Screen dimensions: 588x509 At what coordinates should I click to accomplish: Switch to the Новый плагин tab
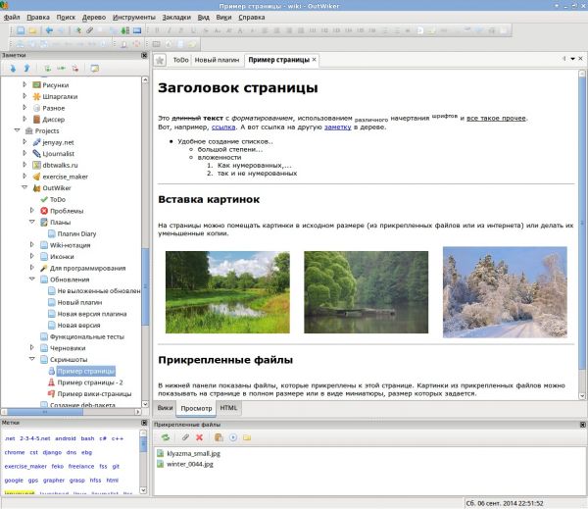pyautogui.click(x=218, y=61)
